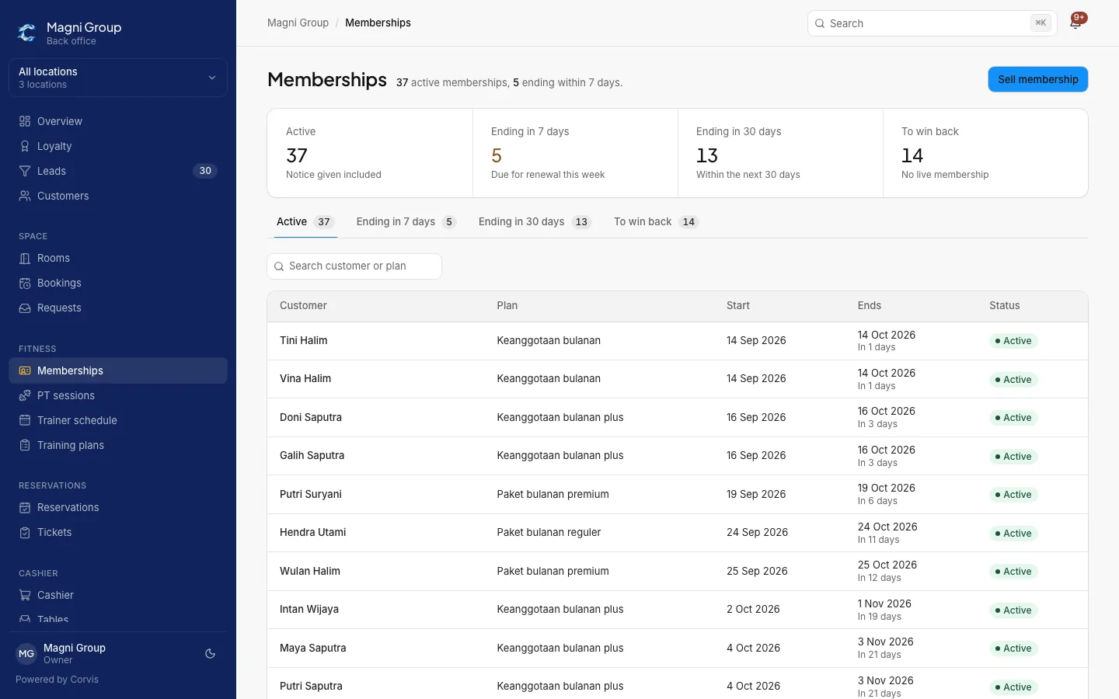
Task: Click the Cashier cart icon
Action: tap(25, 595)
